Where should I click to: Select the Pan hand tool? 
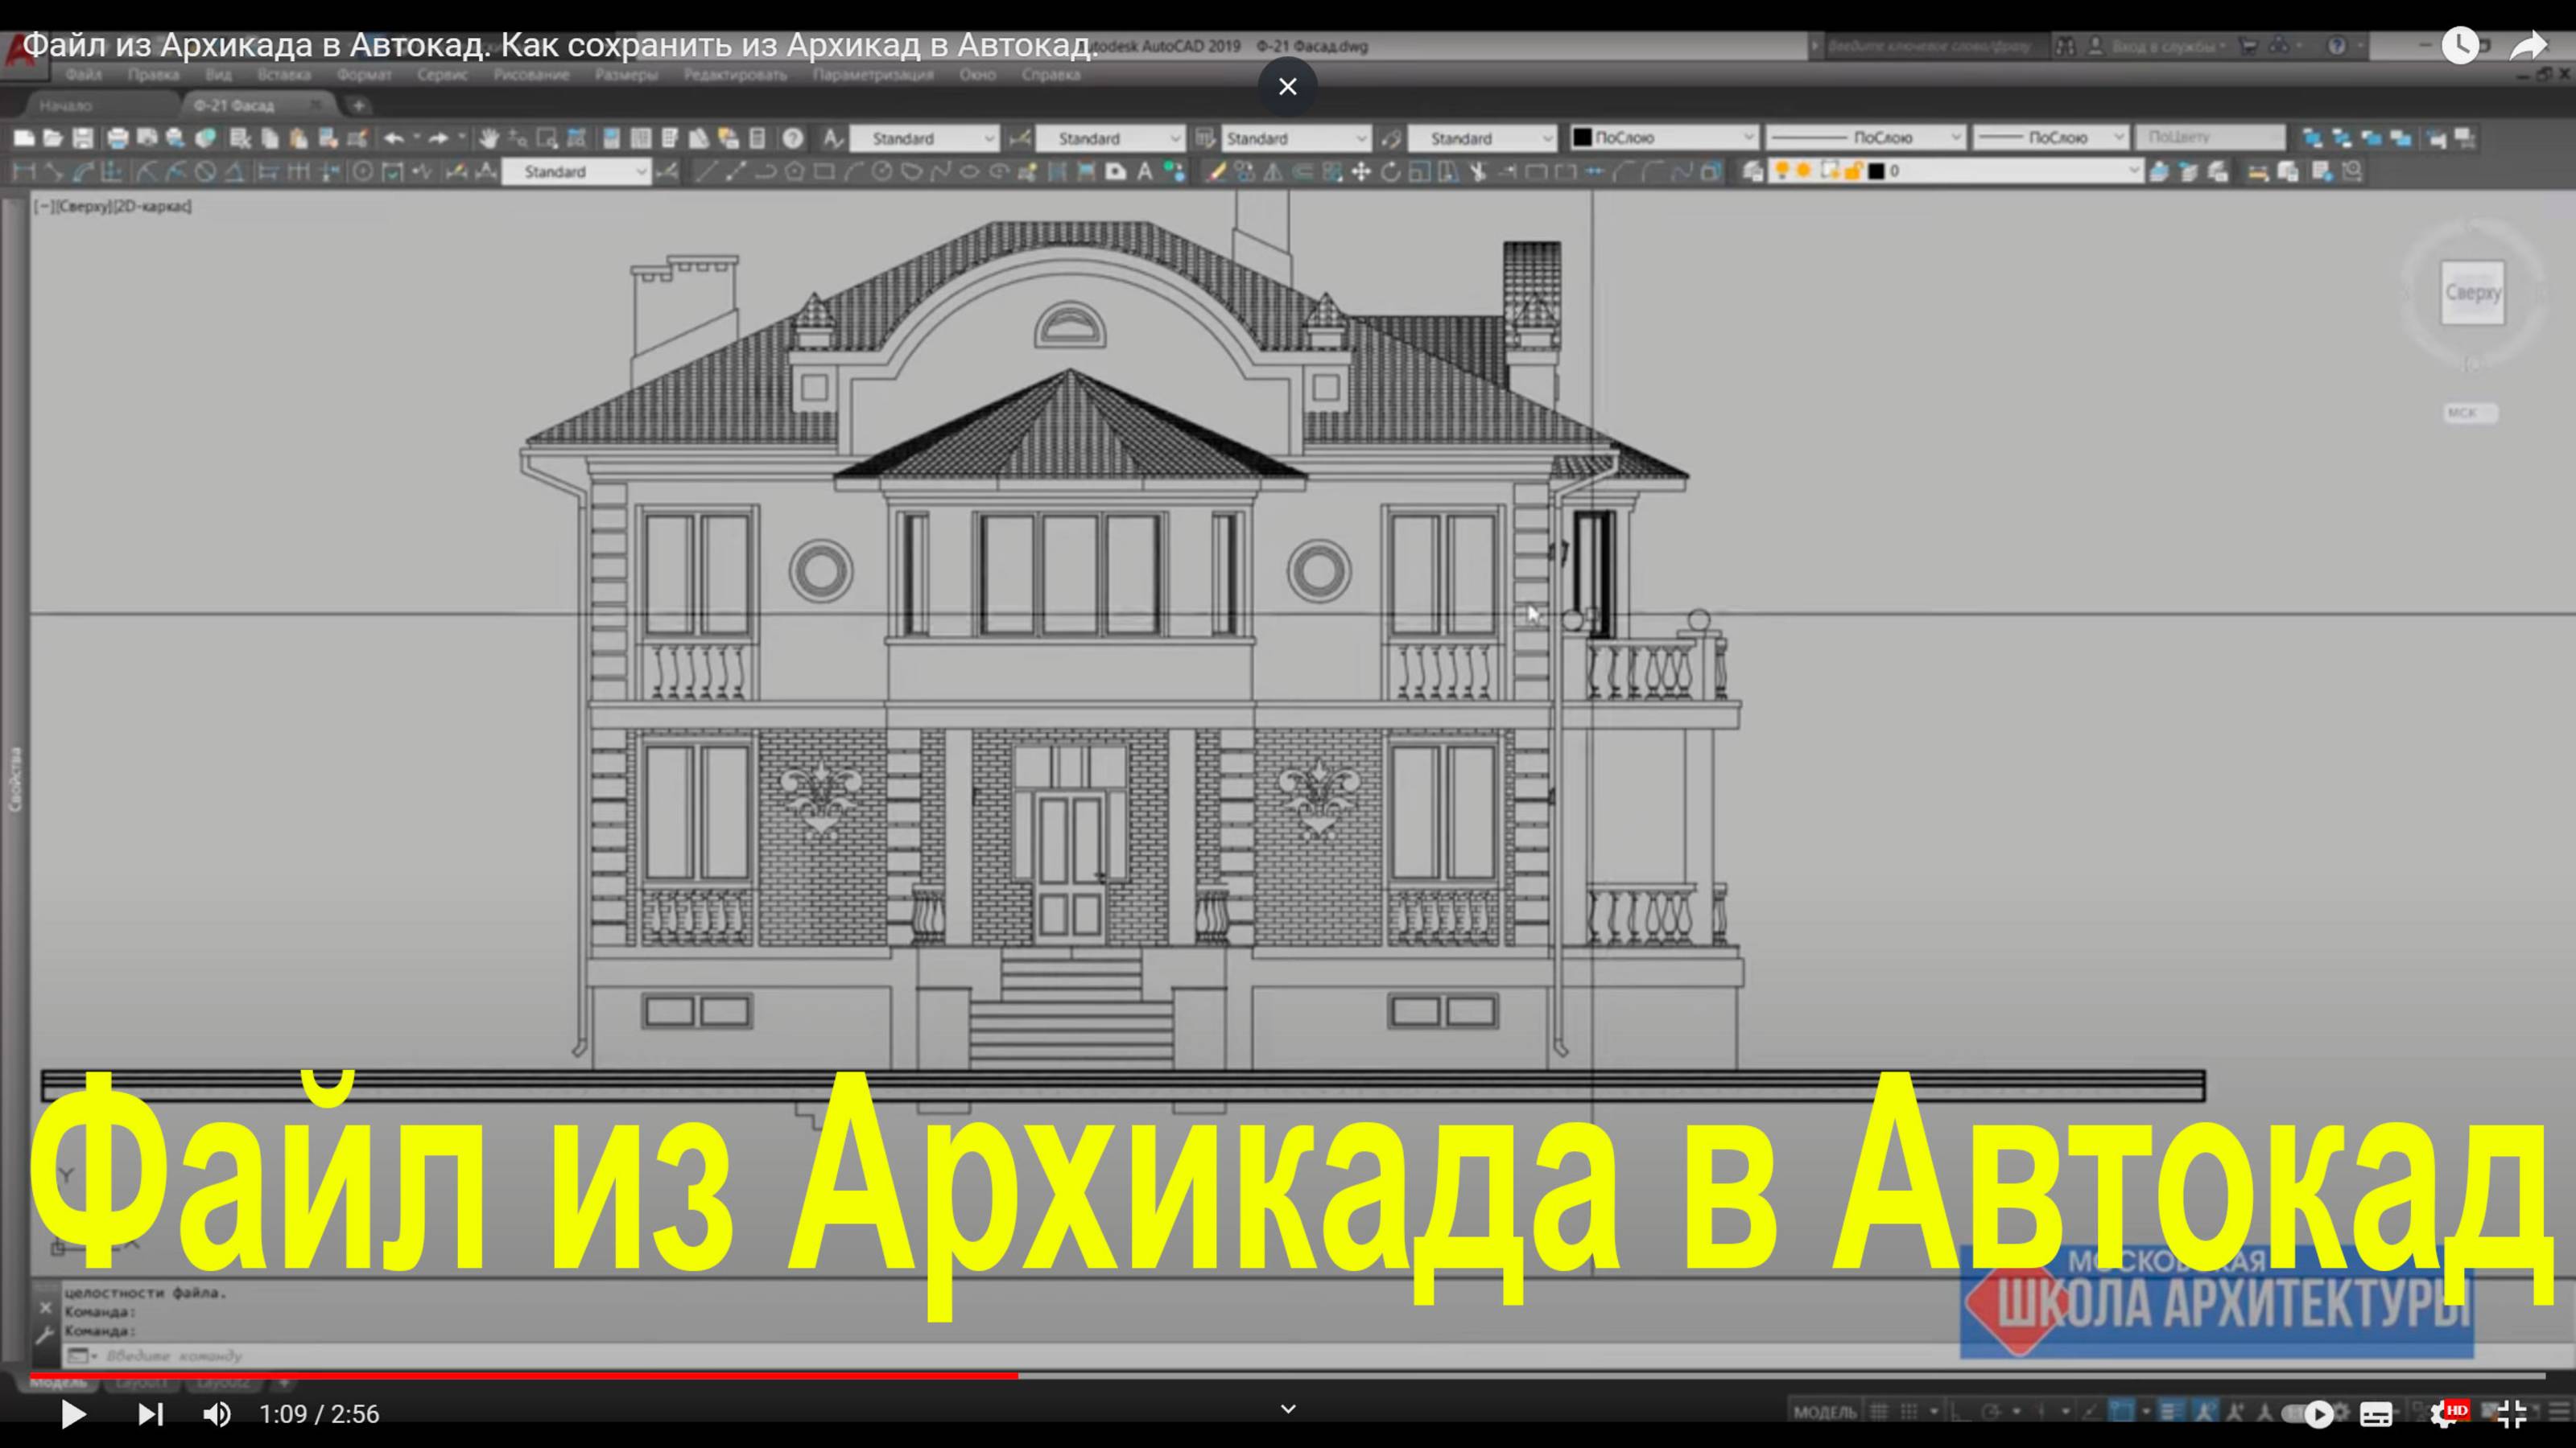tap(488, 138)
